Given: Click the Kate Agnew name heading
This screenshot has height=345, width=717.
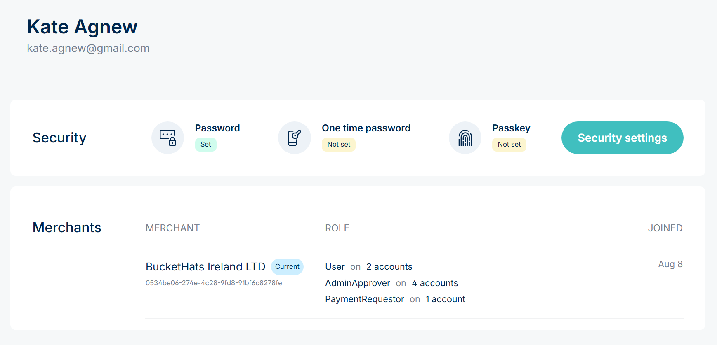Looking at the screenshot, I should click(x=82, y=27).
